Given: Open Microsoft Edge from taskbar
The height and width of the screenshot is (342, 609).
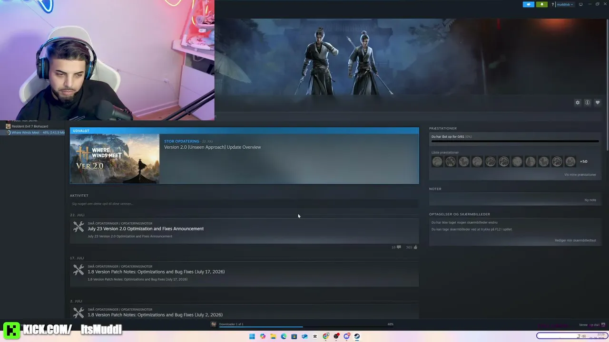Looking at the screenshot, I should (x=284, y=336).
